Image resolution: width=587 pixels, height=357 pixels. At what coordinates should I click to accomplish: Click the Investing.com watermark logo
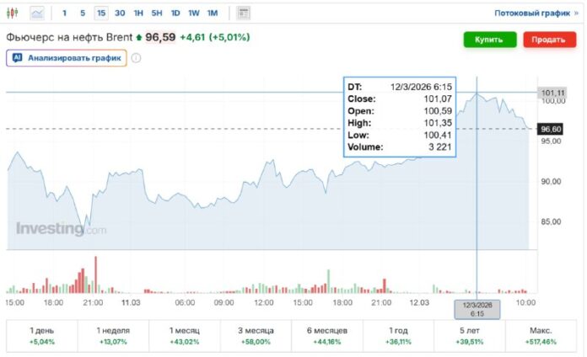point(61,229)
